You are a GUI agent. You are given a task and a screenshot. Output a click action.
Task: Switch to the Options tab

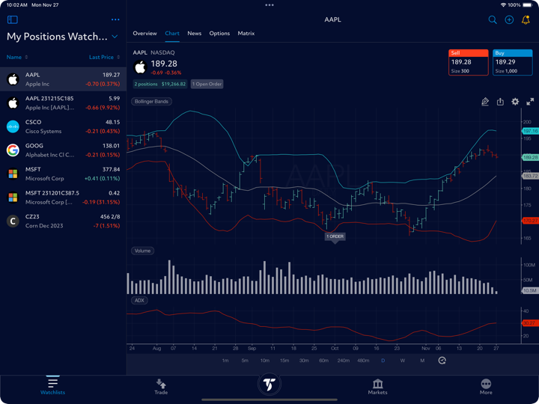click(x=219, y=34)
